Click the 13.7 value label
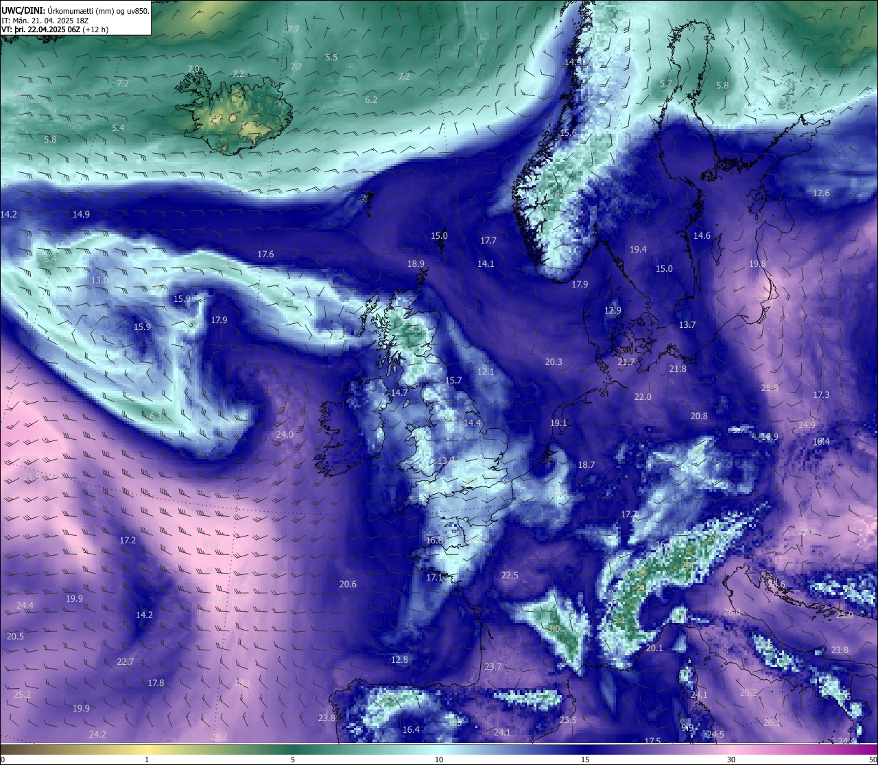 [687, 325]
